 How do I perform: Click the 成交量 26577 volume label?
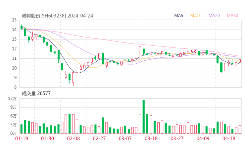36,94
